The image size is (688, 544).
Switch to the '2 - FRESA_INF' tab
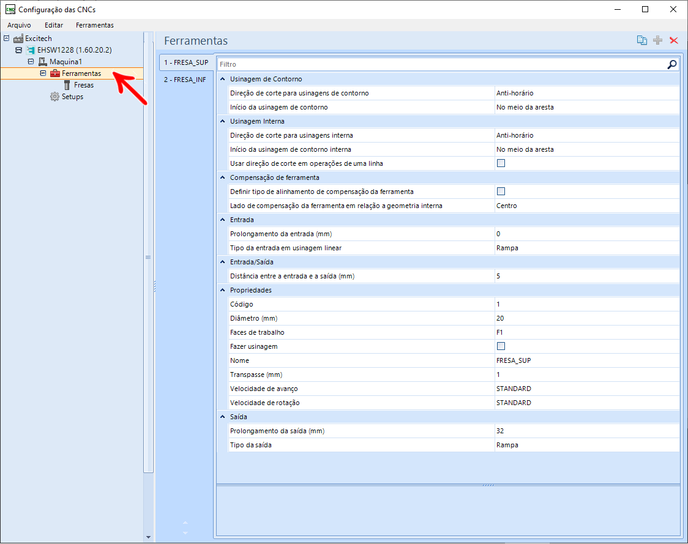click(185, 80)
